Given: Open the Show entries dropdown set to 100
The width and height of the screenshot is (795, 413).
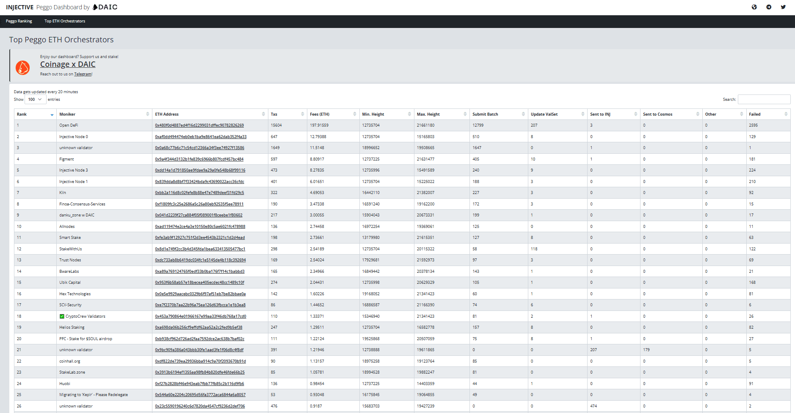Looking at the screenshot, I should click(x=35, y=99).
